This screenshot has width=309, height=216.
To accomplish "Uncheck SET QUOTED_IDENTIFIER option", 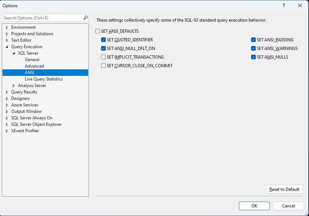I will (x=104, y=40).
